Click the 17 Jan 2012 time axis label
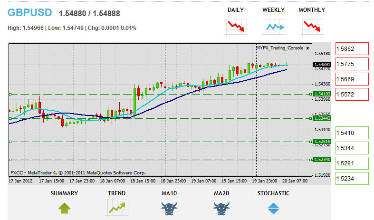 (20, 181)
